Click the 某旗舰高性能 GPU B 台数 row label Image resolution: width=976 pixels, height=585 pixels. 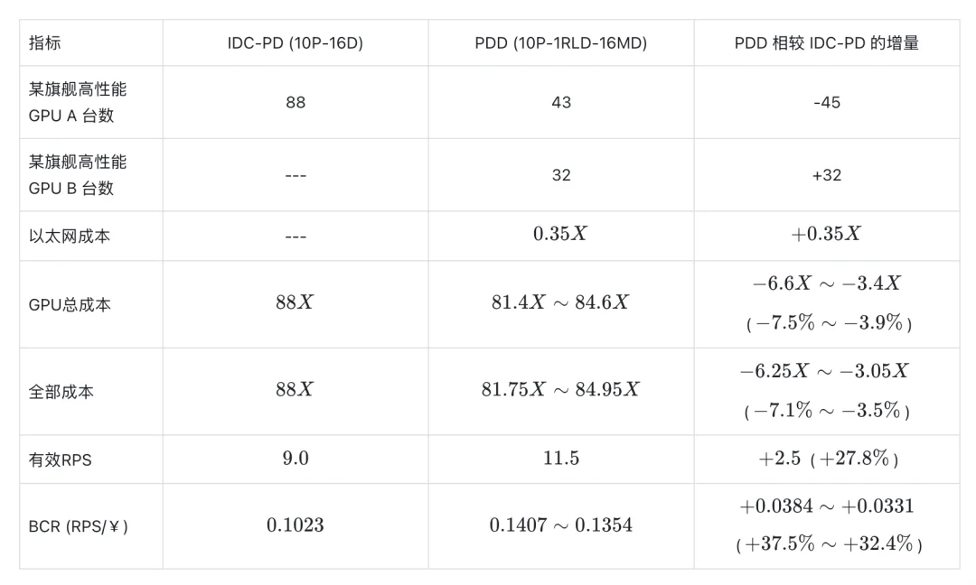click(78, 175)
